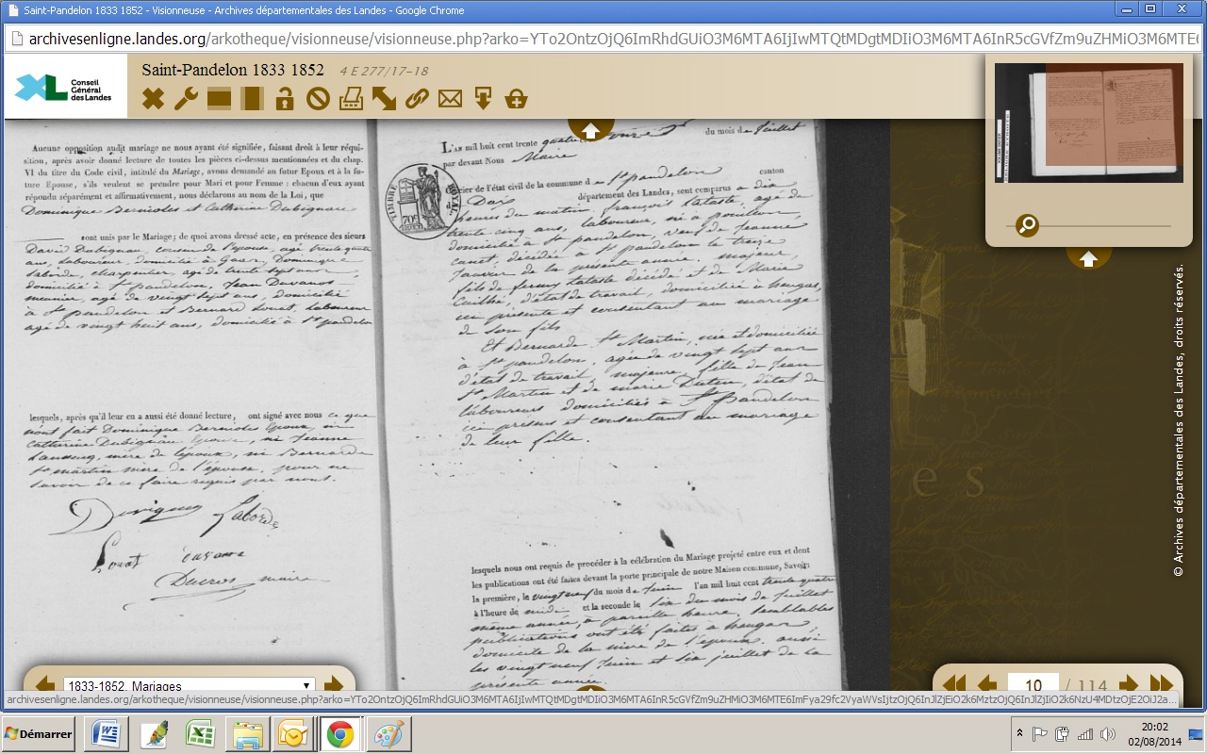Jump to the first page of register
Screen dimensions: 1207x754
point(954,684)
